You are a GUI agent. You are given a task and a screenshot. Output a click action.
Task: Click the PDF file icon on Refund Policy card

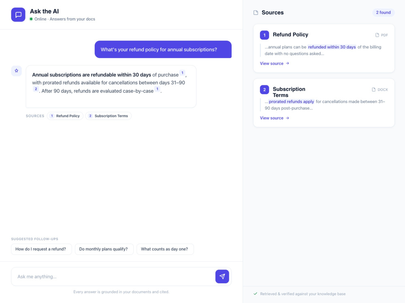coord(377,35)
